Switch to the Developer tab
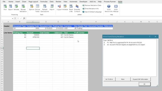This screenshot has width=162, height=91. pos(83,2)
